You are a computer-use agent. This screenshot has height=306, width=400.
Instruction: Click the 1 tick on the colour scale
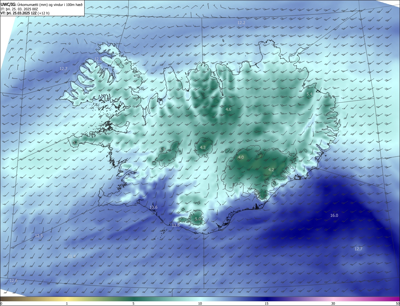pos(67,303)
